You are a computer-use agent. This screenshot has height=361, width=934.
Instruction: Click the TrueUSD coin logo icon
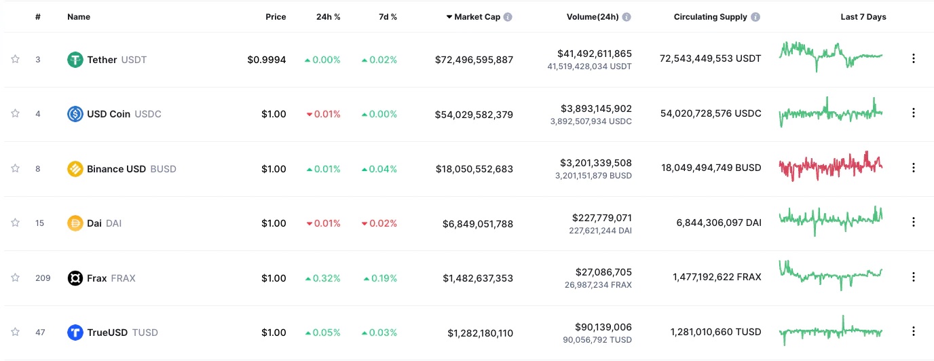click(x=75, y=332)
